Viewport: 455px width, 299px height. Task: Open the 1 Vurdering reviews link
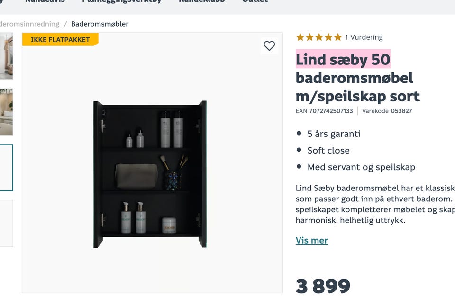point(364,37)
